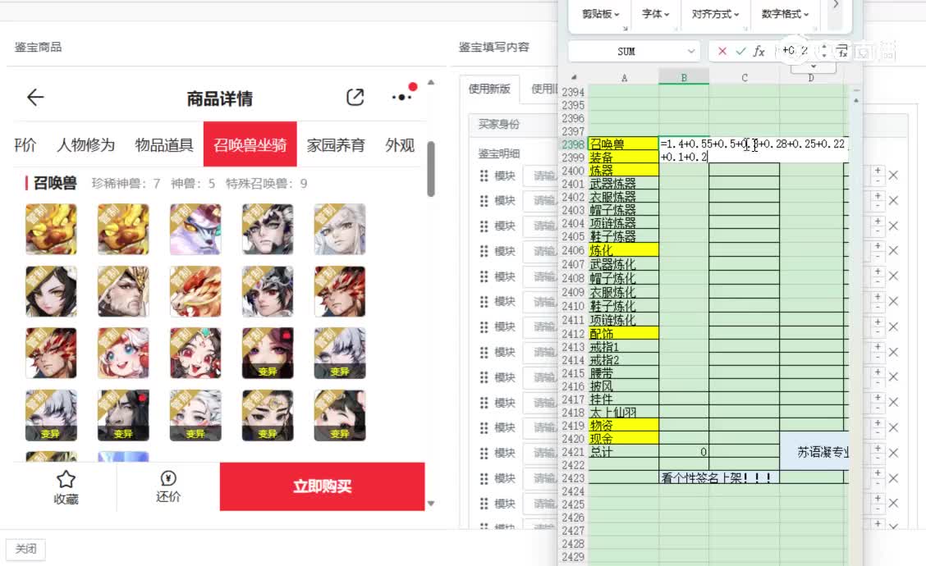Expand the formula bar chevron
Image resolution: width=926 pixels, height=566 pixels.
click(x=814, y=66)
